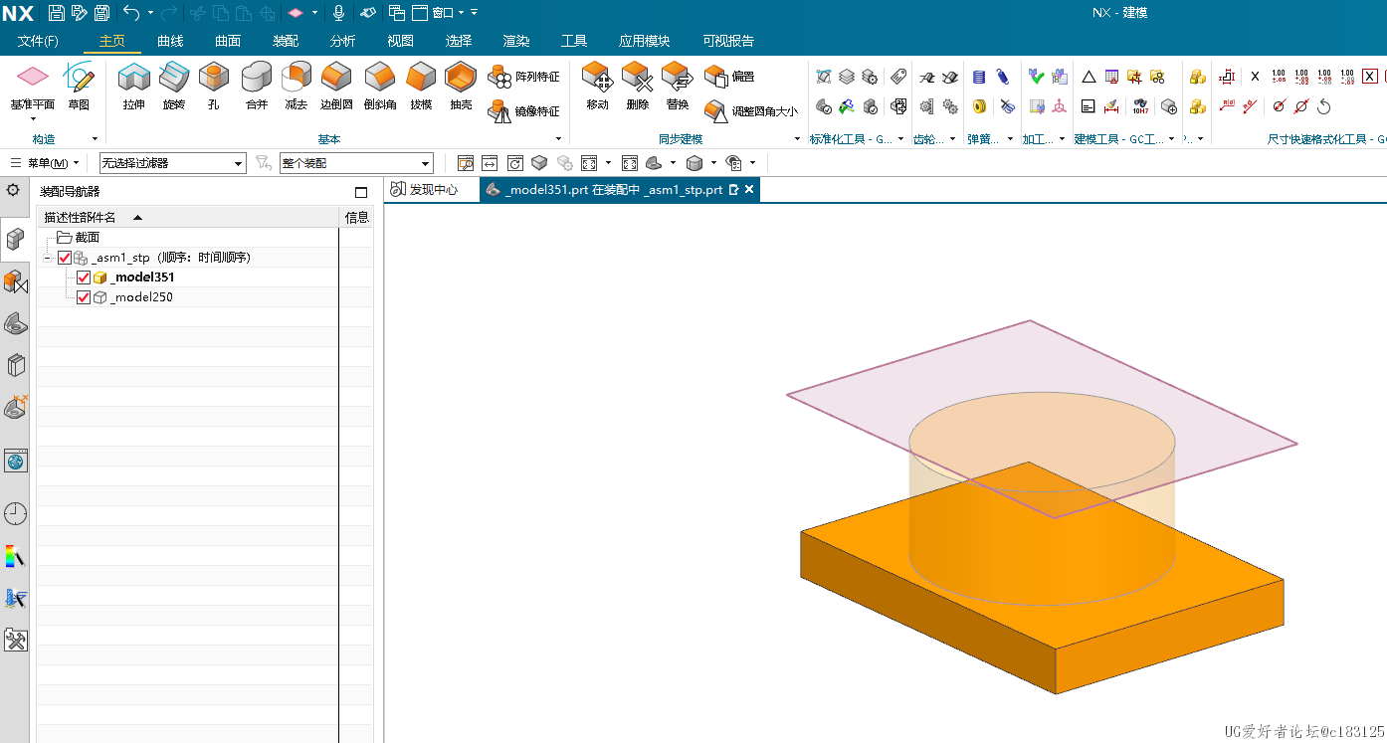This screenshot has width=1387, height=743.
Task: Click the triangle icon in 建模工具 group
Action: (1089, 77)
